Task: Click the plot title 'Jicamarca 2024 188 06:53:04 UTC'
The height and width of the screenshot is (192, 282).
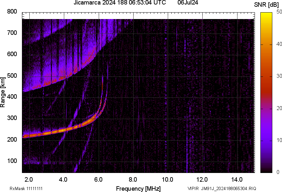Action: pos(120,3)
